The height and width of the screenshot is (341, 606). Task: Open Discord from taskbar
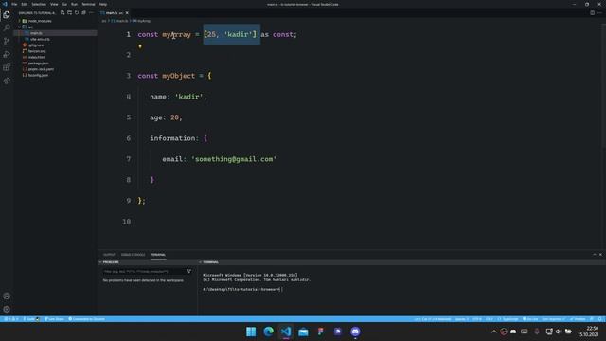[x=355, y=332]
